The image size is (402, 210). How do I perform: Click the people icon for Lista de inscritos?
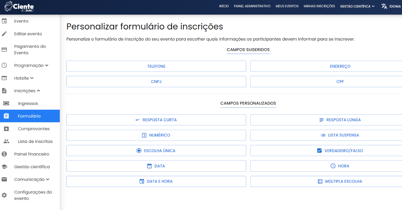[6, 141]
